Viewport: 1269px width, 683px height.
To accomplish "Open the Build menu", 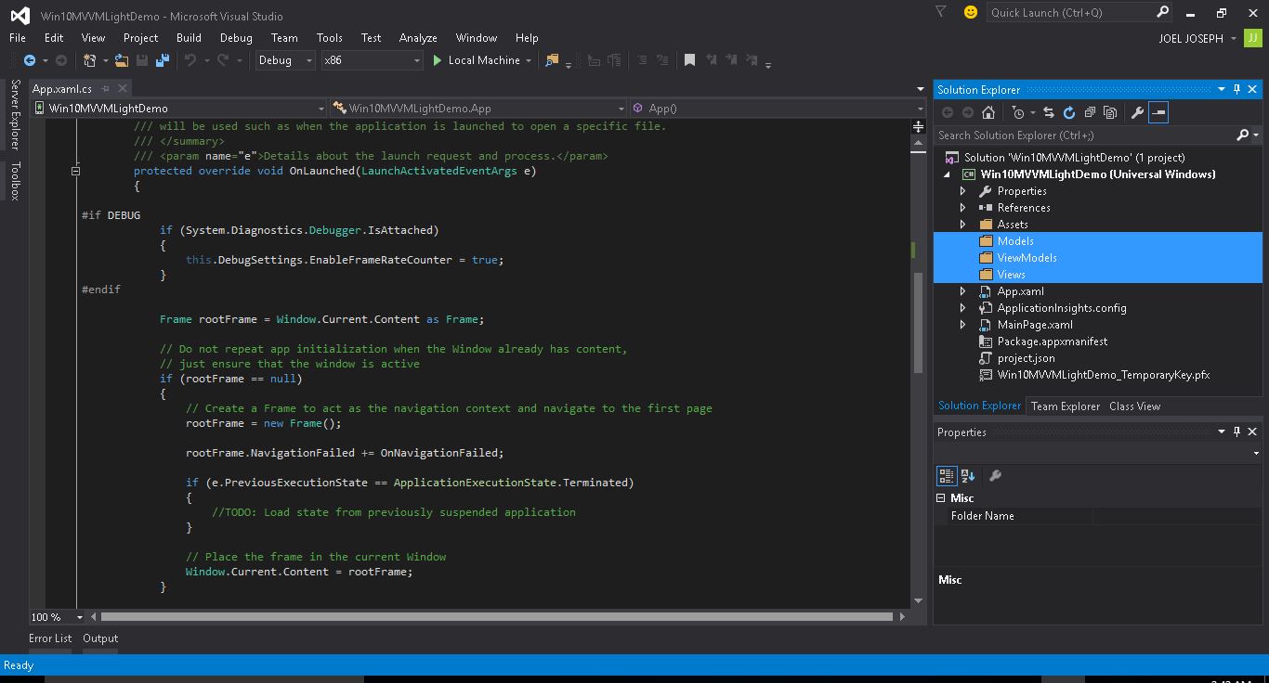I will point(189,38).
